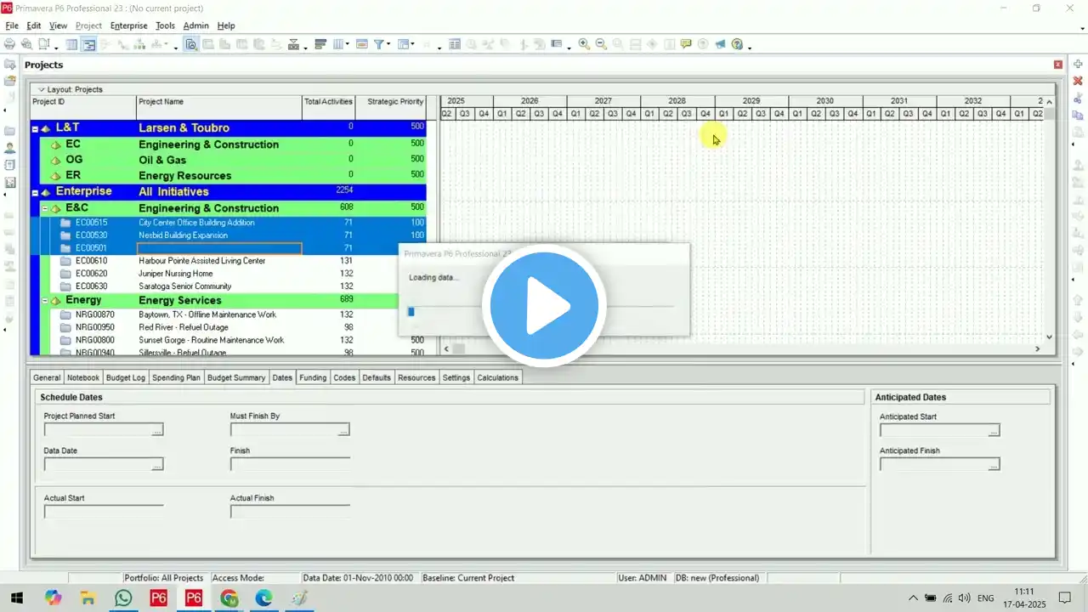Click the folder icon beside NRG00870
1088x612 pixels.
click(x=65, y=314)
